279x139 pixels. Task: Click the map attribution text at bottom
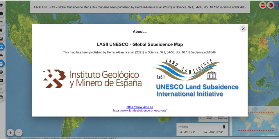point(61,138)
